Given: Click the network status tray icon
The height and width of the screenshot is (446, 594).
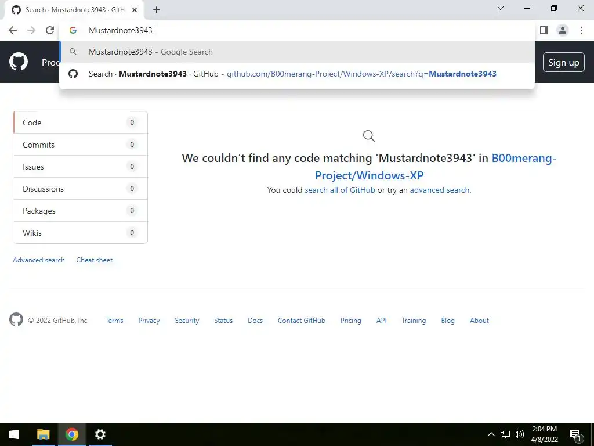Looking at the screenshot, I should coord(505,434).
